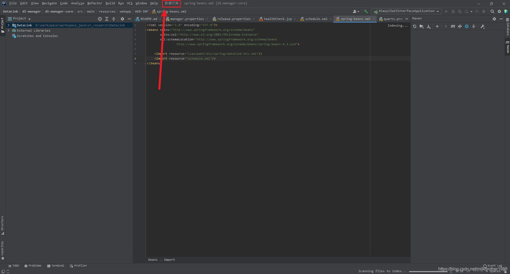Open the user account dropdown in toolbar
The height and width of the screenshot is (274, 510).
356,11
